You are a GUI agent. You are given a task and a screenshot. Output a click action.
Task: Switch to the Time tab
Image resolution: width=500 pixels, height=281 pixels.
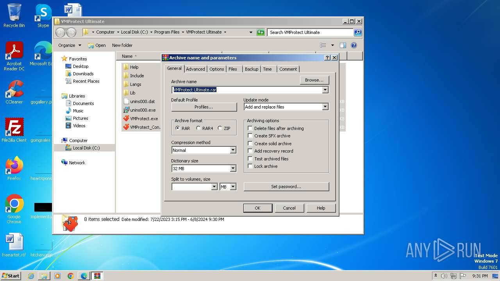point(267,69)
